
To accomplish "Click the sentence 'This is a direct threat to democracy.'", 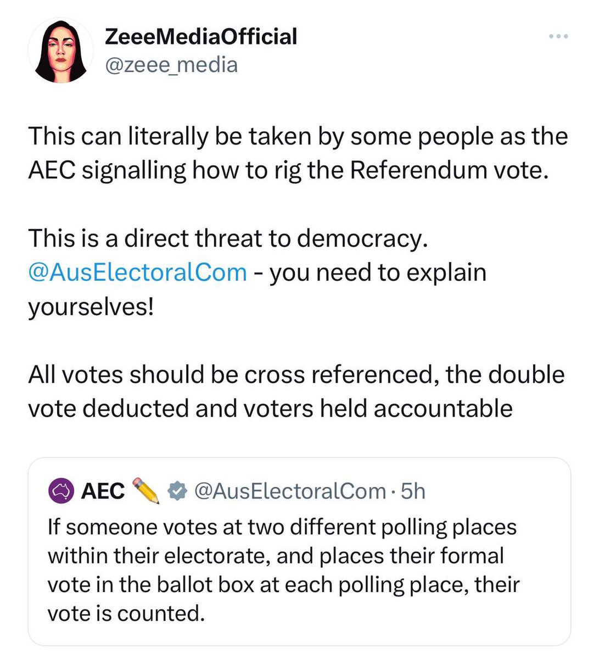I will tap(227, 238).
